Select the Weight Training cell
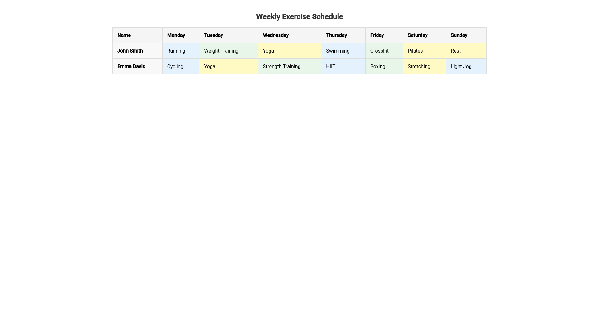Image resolution: width=599 pixels, height=336 pixels. [228, 51]
